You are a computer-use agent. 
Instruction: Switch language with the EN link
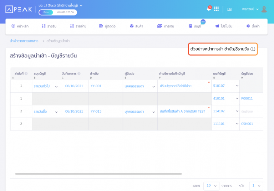(x=229, y=9)
